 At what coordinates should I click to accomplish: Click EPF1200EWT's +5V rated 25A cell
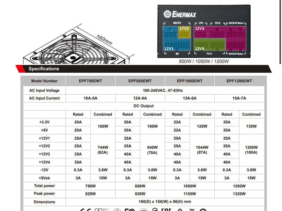tap(227, 130)
